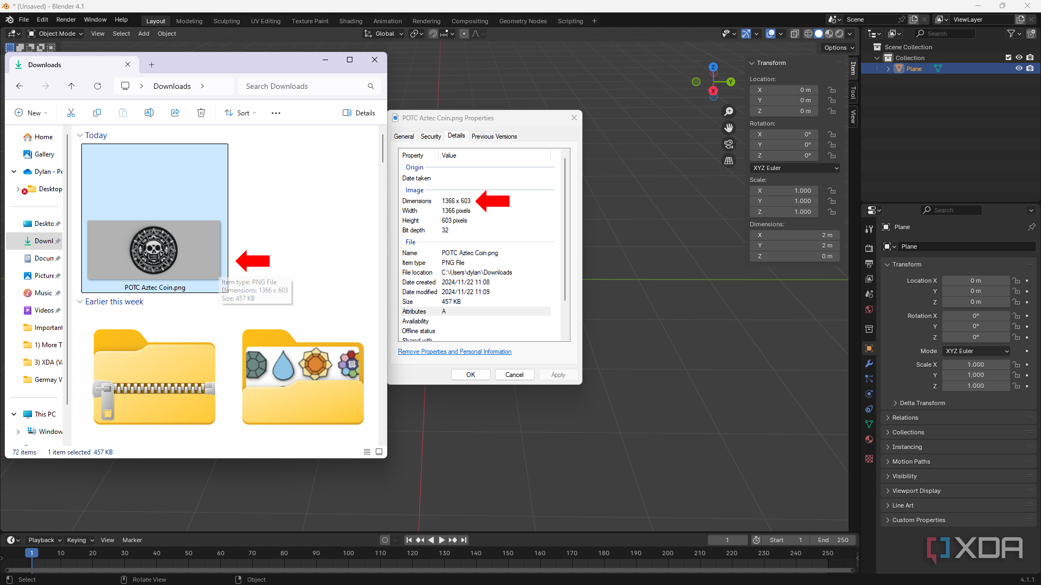Open the transform orientation Global dropdown
The image size is (1041, 585).
383,34
